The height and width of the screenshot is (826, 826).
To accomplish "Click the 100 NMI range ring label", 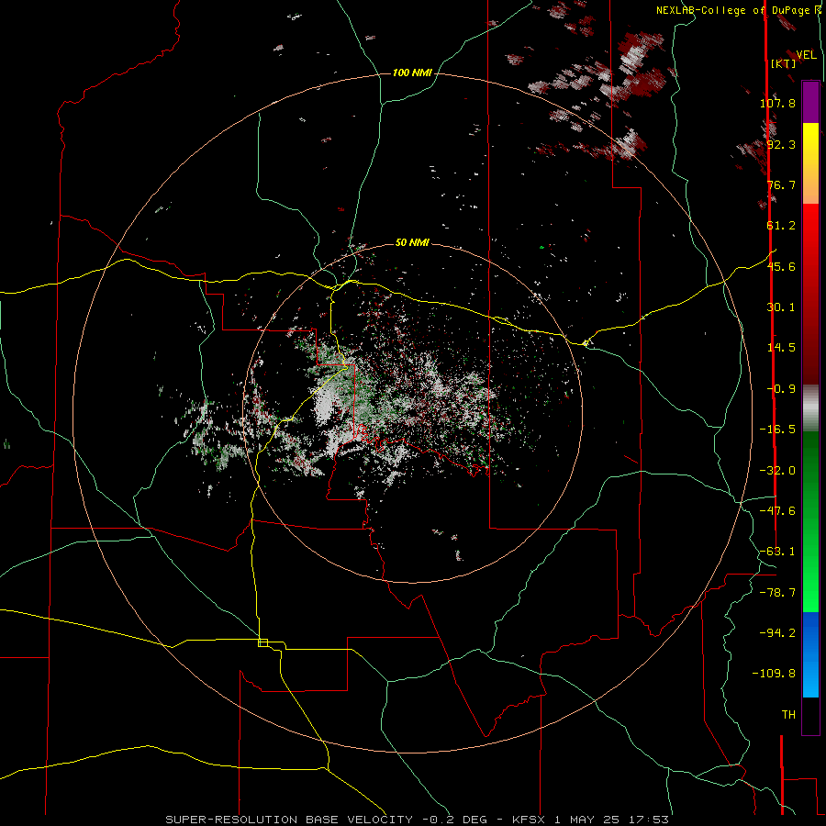I will coord(412,73).
